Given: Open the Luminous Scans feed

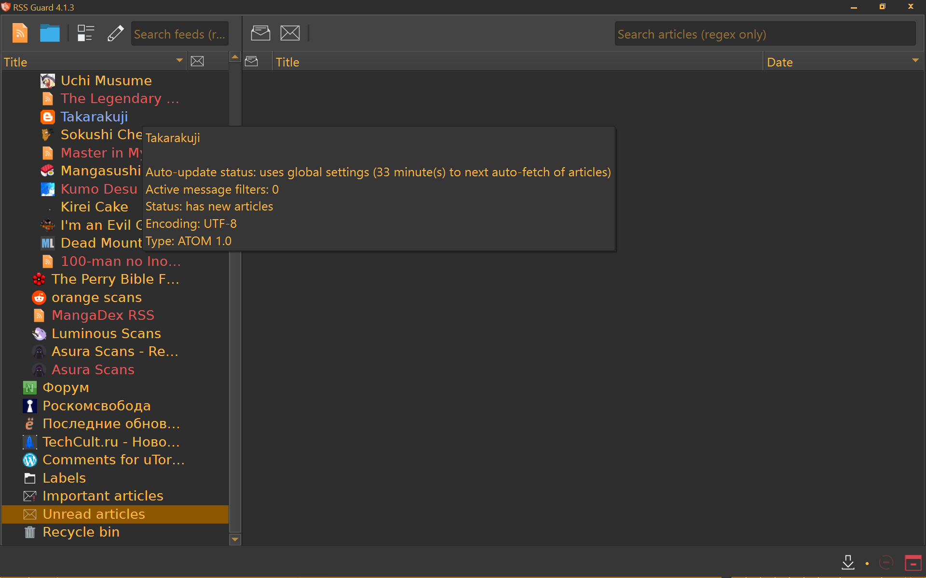Looking at the screenshot, I should click(106, 333).
